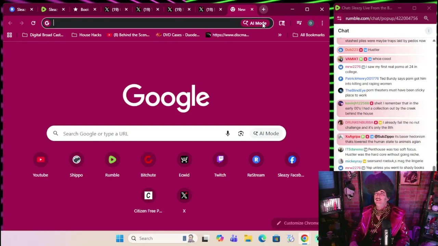Open the House Hacks bookmark folder
The height and width of the screenshot is (246, 438).
pyautogui.click(x=87, y=35)
